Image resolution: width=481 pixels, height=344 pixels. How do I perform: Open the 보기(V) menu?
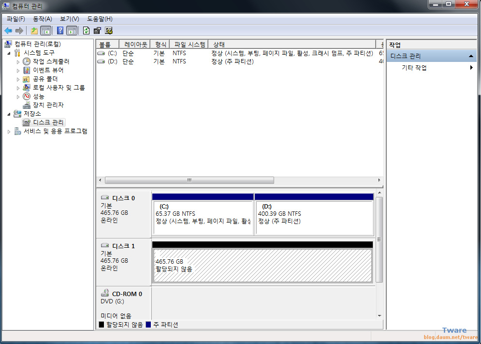(69, 19)
